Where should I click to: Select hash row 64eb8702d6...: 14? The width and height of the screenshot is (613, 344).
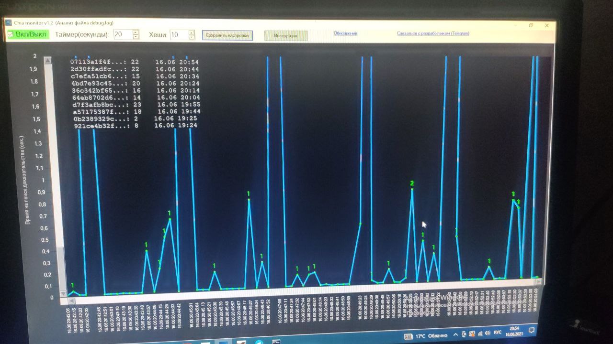pos(136,97)
